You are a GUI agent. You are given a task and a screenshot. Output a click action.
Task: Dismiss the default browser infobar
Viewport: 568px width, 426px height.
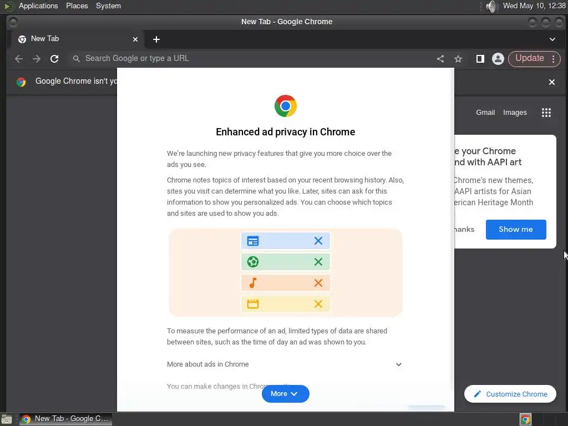[x=552, y=82]
